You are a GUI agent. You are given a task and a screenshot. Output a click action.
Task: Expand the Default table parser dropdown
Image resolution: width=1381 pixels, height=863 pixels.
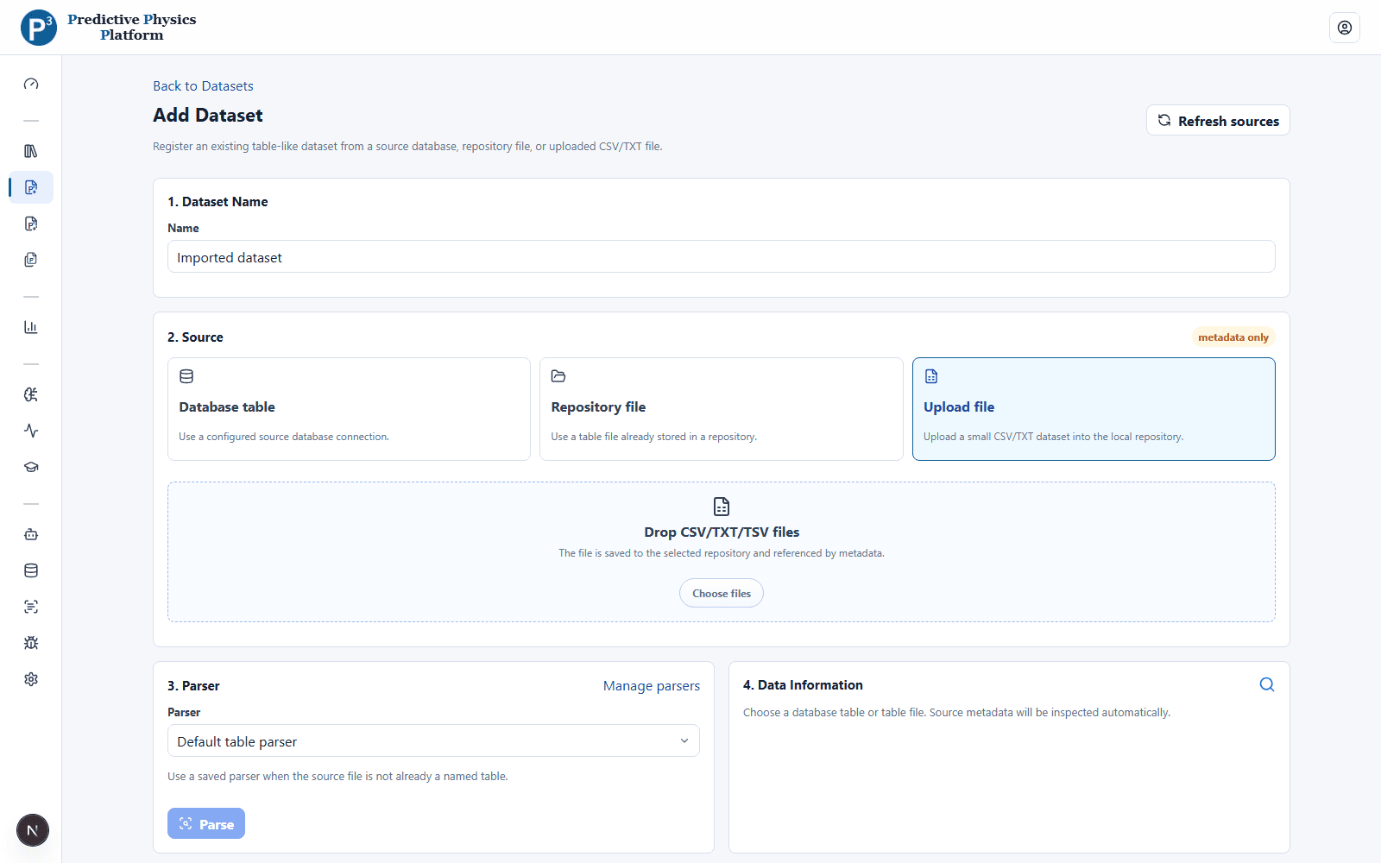pos(433,740)
